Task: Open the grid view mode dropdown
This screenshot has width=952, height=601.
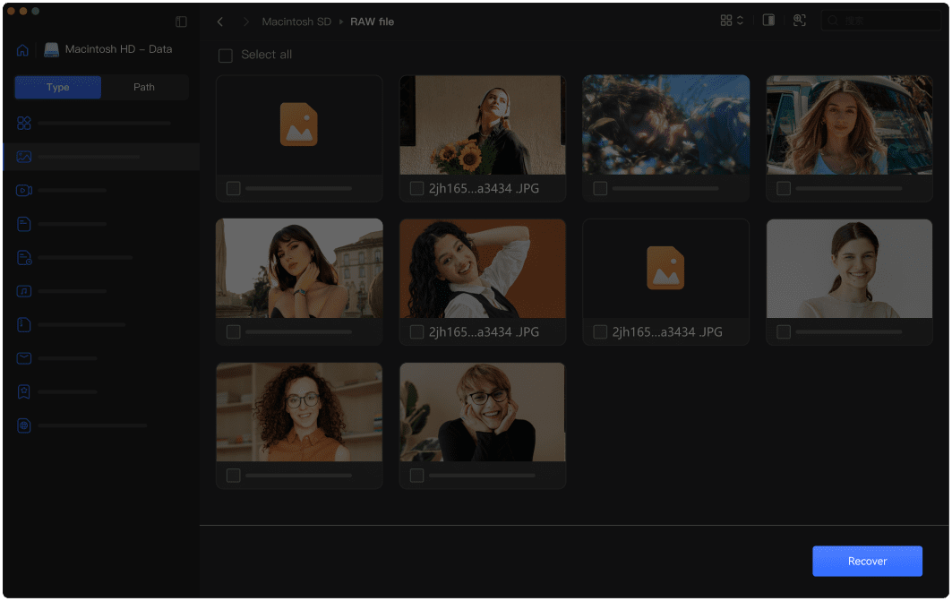Action: pos(732,21)
